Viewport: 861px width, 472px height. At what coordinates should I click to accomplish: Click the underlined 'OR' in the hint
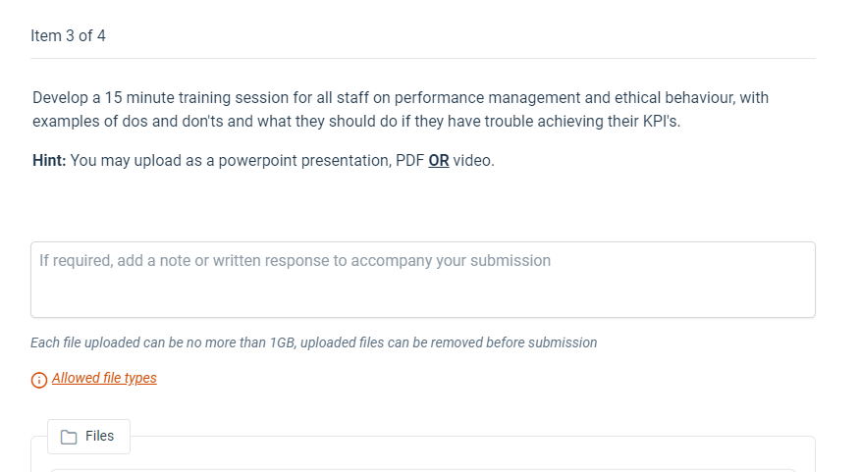click(x=439, y=160)
